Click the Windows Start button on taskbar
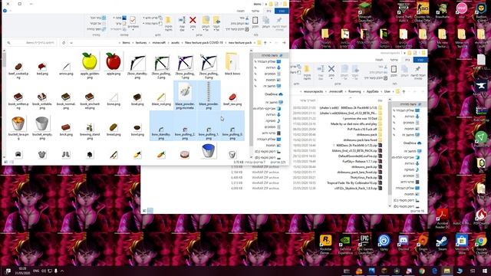This screenshot has height=276, width=491. click(x=485, y=271)
